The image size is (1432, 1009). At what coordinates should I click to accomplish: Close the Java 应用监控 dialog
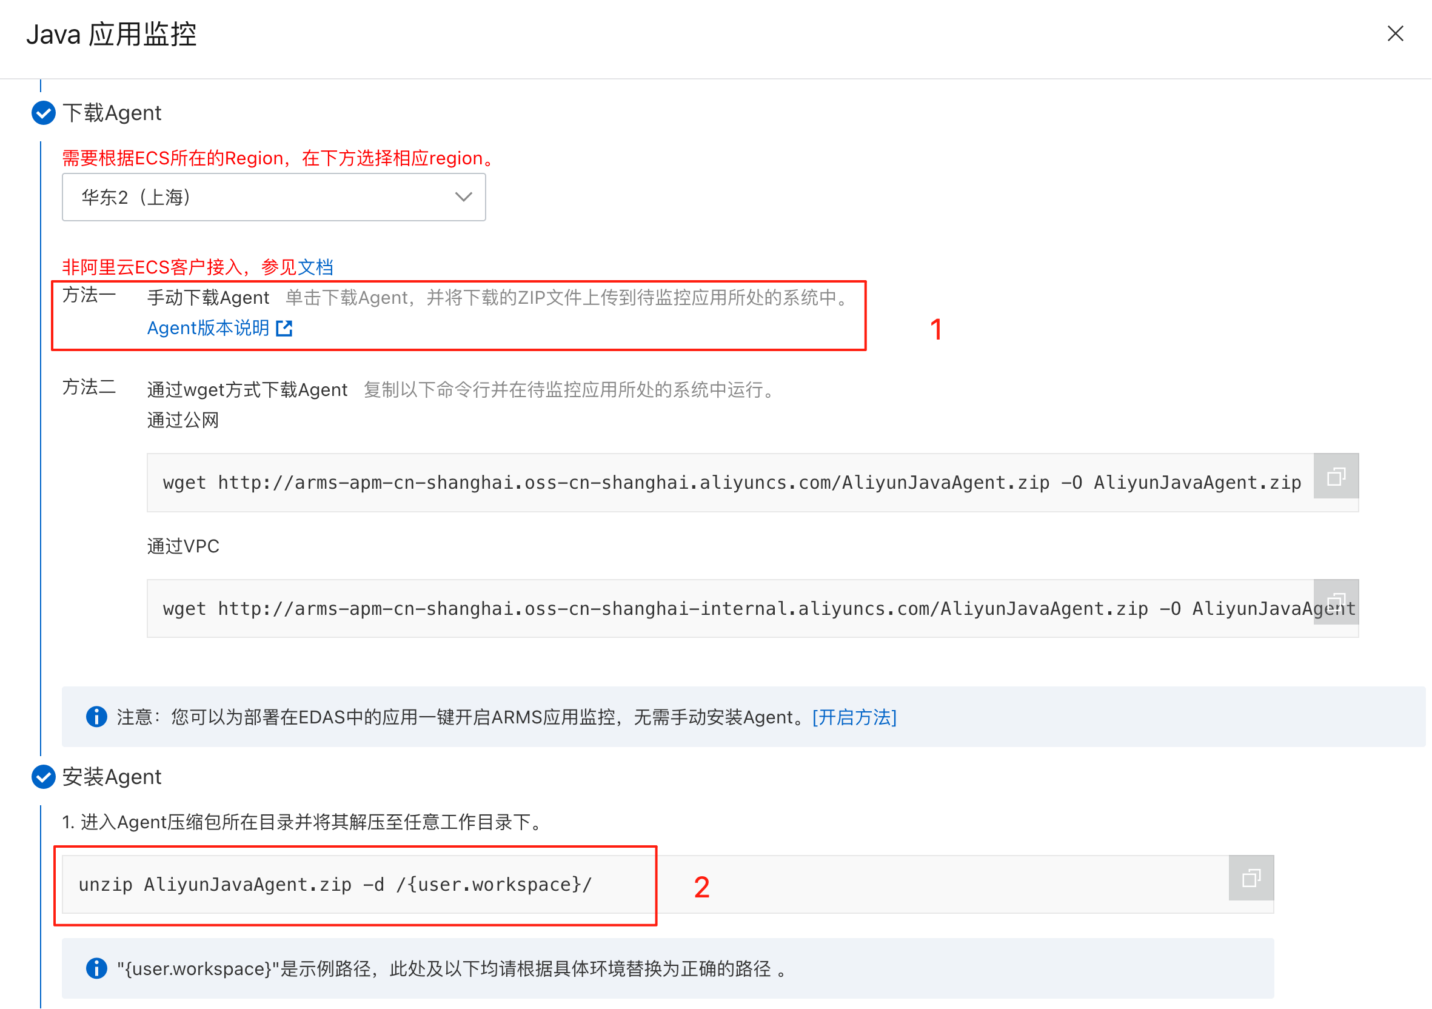tap(1395, 34)
